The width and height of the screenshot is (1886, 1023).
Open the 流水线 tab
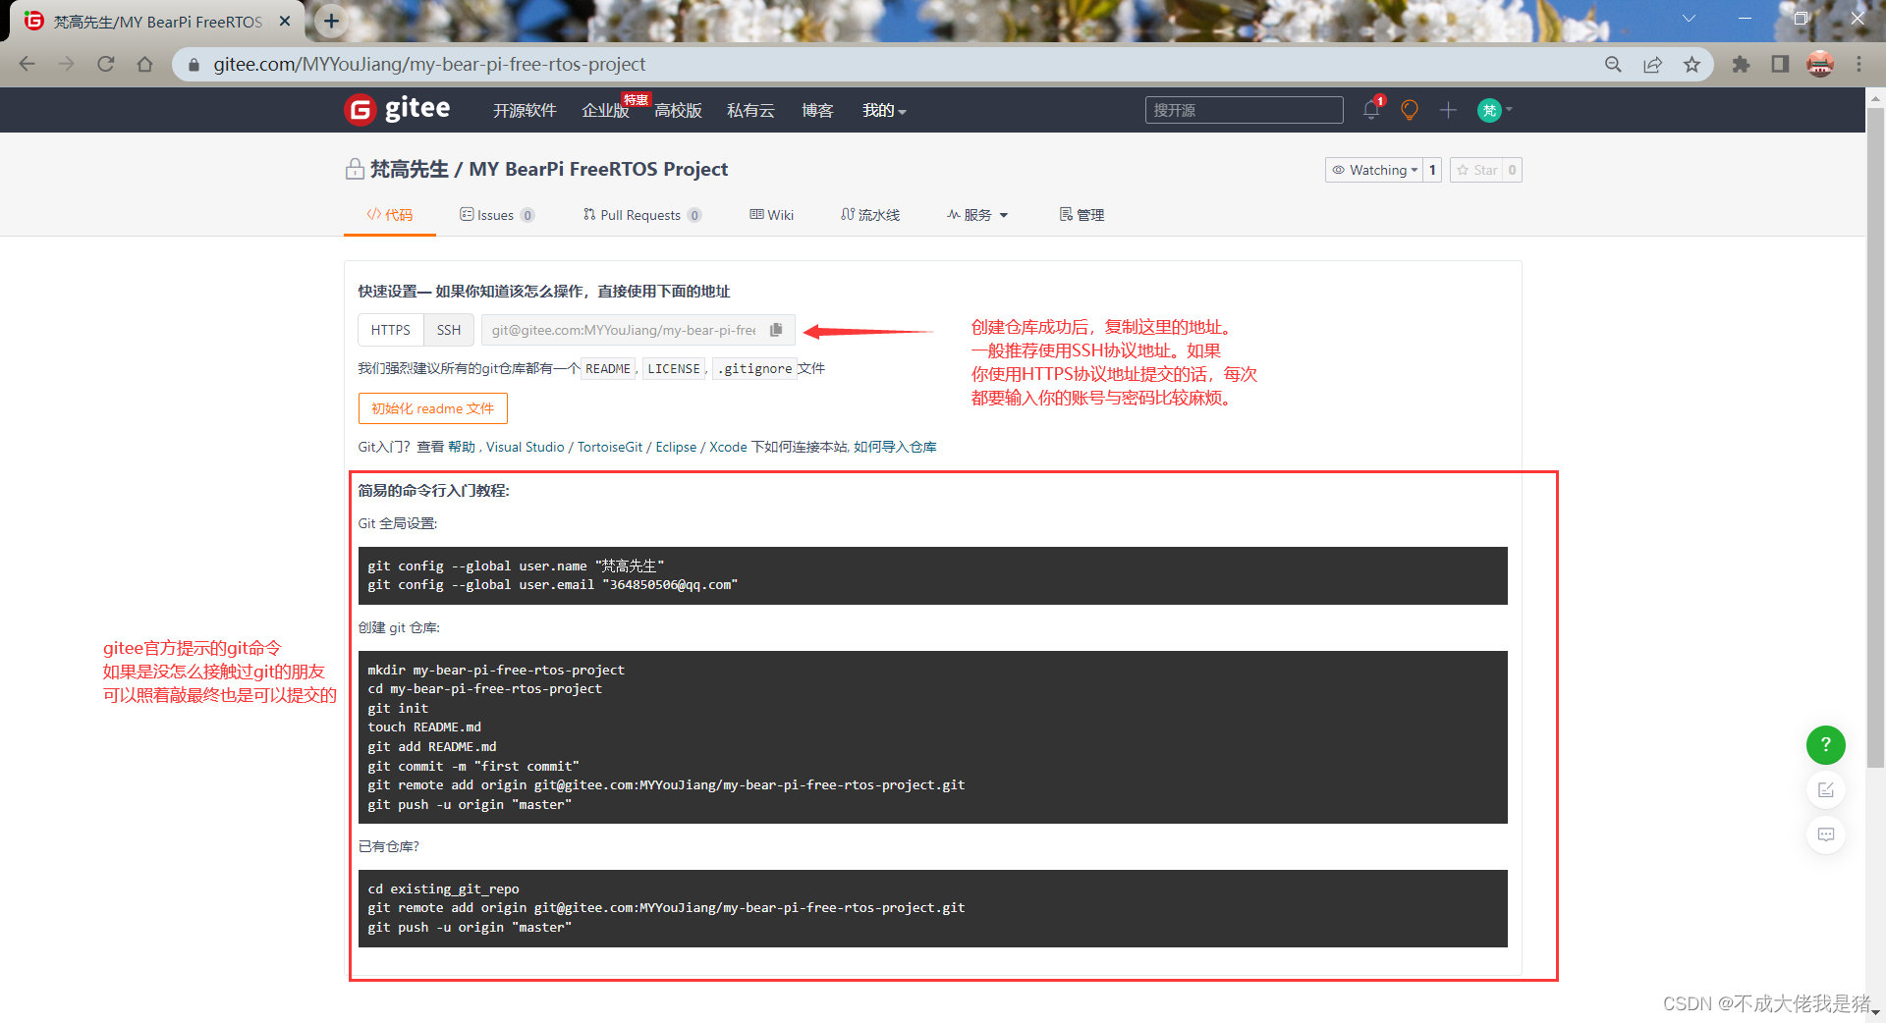[x=870, y=215]
